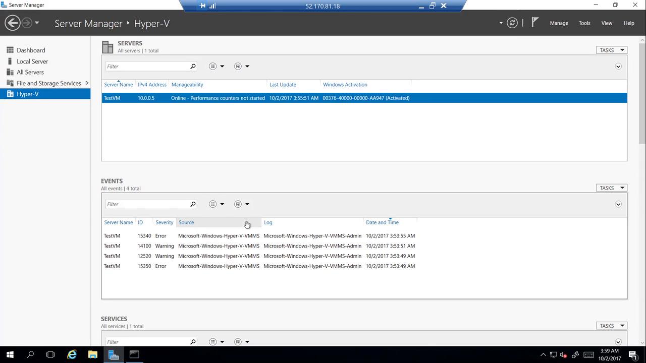Open the Services TASKS dropdown
Screen dimensions: 646x363
612,326
